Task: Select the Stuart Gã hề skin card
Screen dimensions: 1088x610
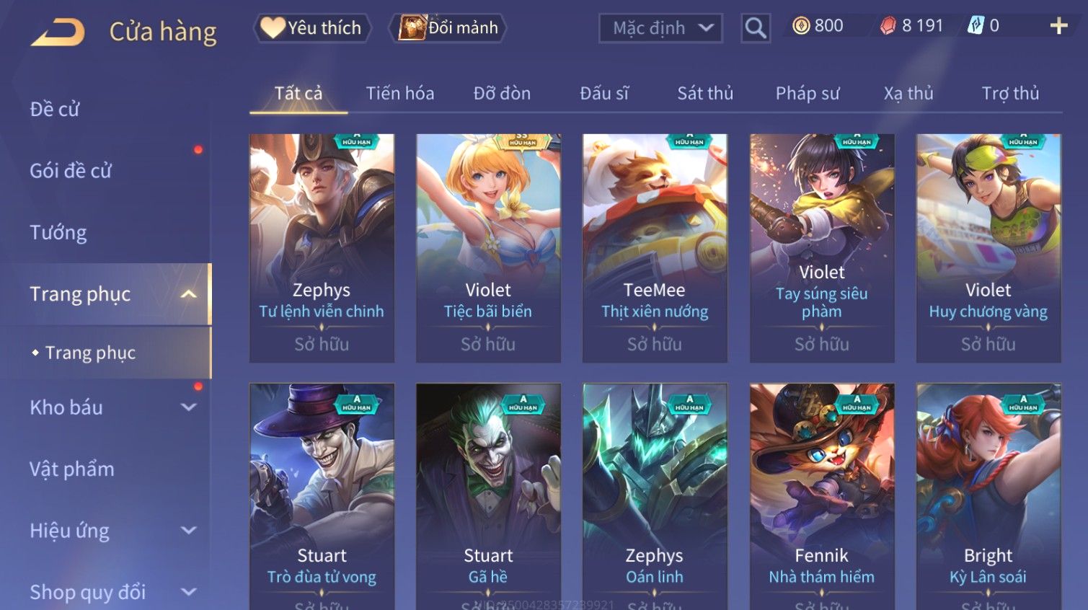Action: pos(488,496)
